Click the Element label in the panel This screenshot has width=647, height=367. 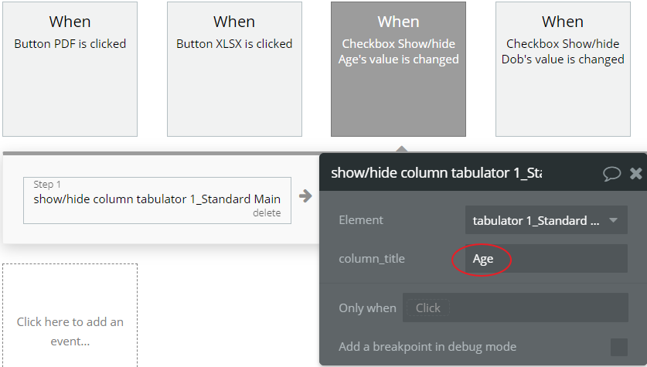coord(361,220)
